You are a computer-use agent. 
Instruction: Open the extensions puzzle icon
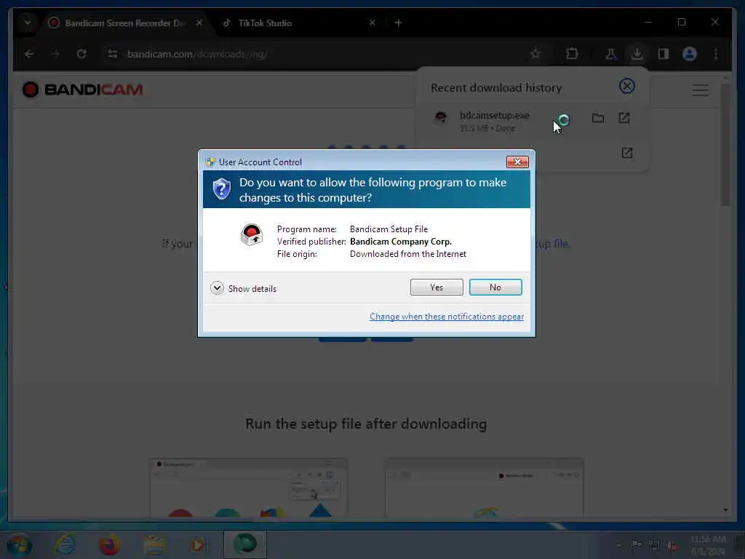coord(572,54)
